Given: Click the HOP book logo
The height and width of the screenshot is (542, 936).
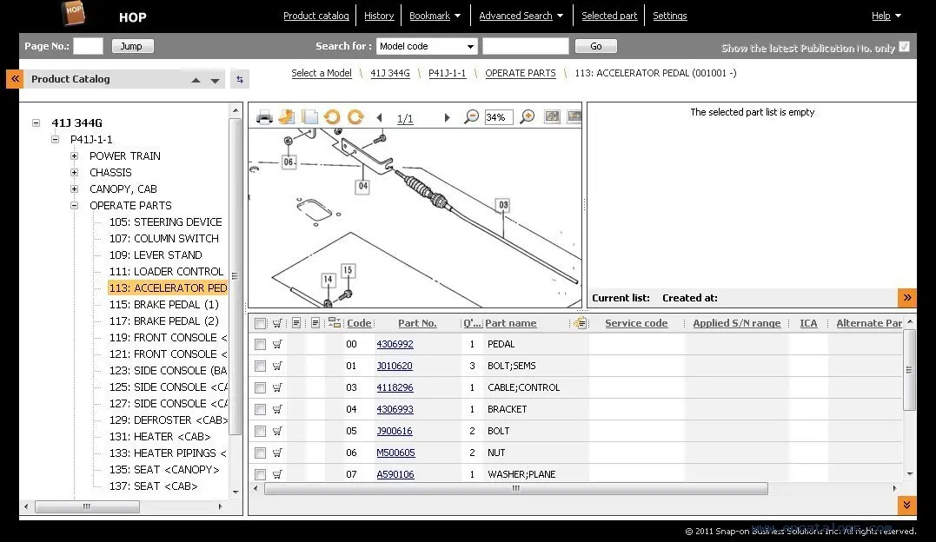Looking at the screenshot, I should tap(73, 12).
